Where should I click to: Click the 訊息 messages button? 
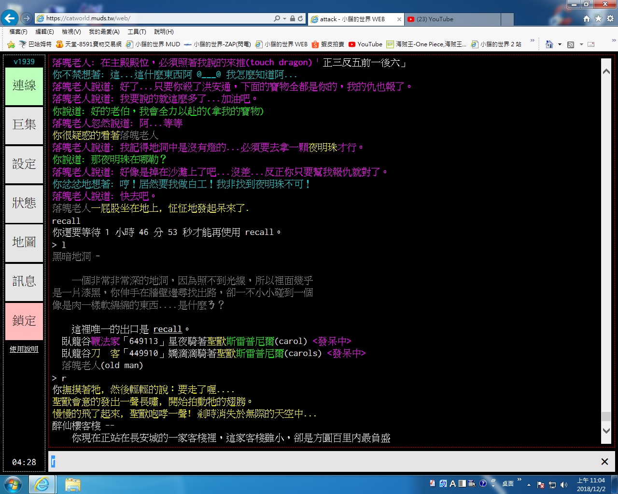(x=24, y=282)
